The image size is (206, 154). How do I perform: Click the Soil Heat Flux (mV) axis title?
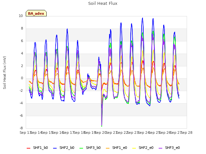[x=5, y=73]
